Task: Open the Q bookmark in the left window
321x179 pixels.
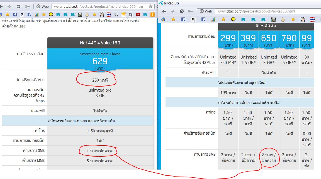Action: point(22,14)
